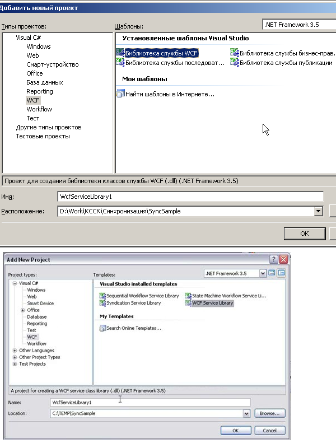Click Найти шаблоны в Интернете… label
The width and height of the screenshot is (336, 448).
point(170,94)
